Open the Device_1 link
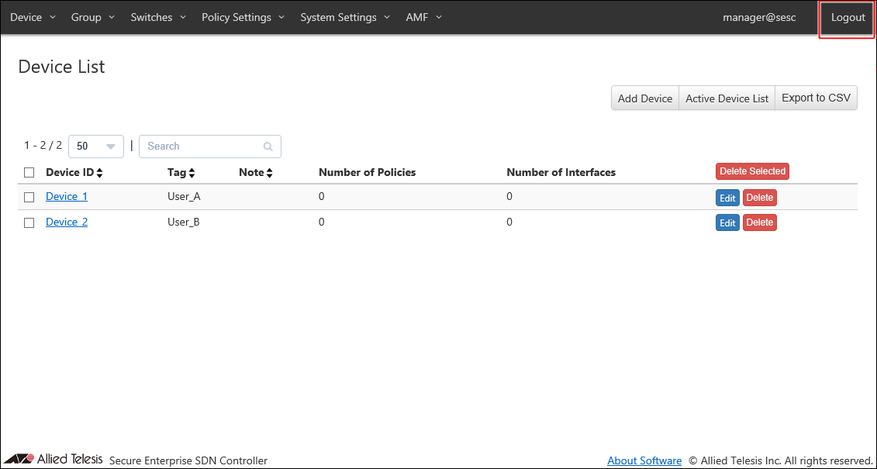This screenshot has height=469, width=877. (67, 197)
